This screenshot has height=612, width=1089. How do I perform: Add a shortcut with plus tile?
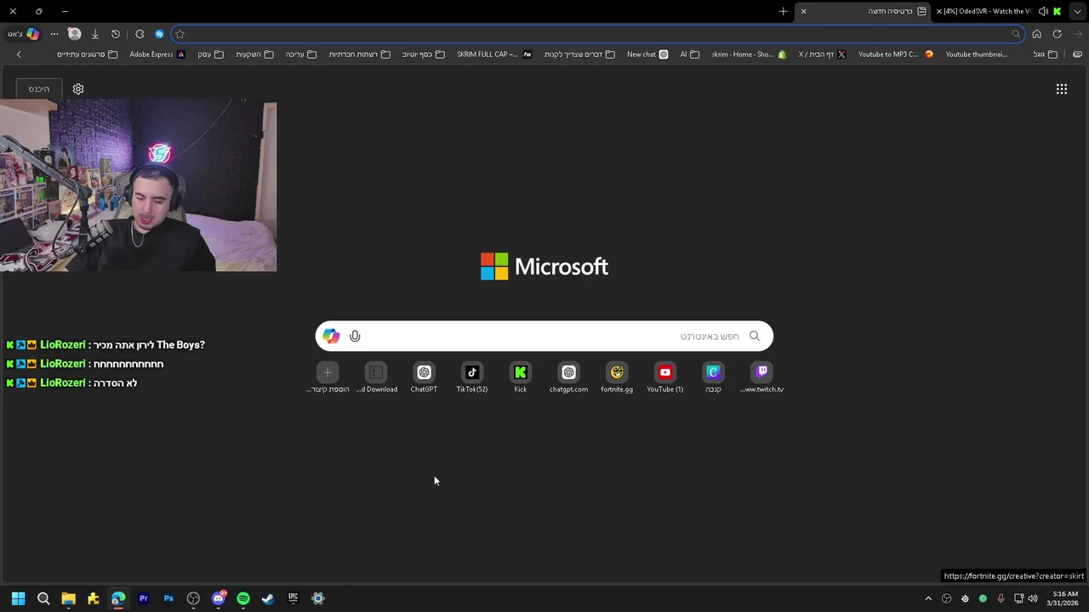click(x=328, y=372)
